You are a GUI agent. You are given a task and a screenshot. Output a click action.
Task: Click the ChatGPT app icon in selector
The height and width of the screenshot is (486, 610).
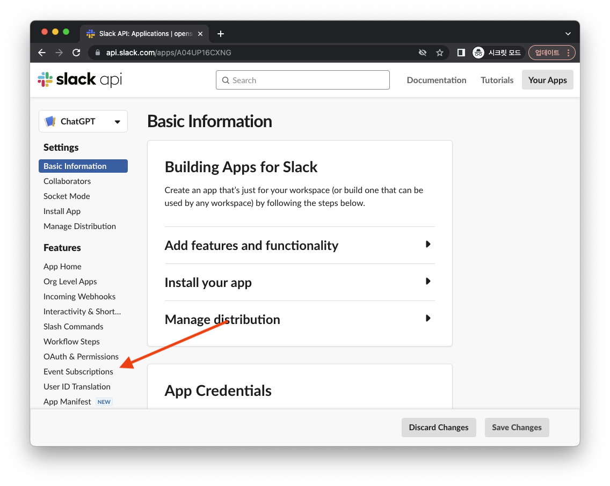50,122
